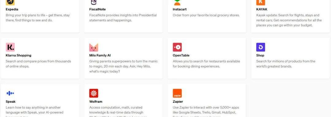Click the purple Shop plugin icon

click(x=261, y=47)
